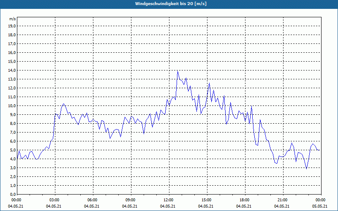This screenshot has height=211, width=338.
Task: Select the "10,0" y-axis tick label
Action: coord(12,106)
